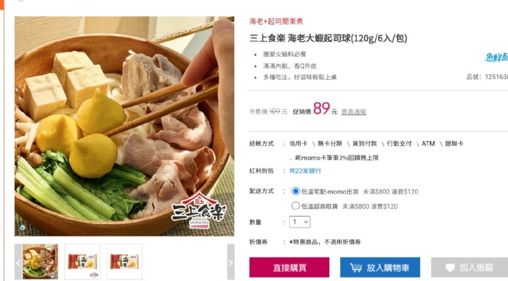Screen dimensions: 508x281
Task: Click the shopping cart icon
Action: [356, 267]
